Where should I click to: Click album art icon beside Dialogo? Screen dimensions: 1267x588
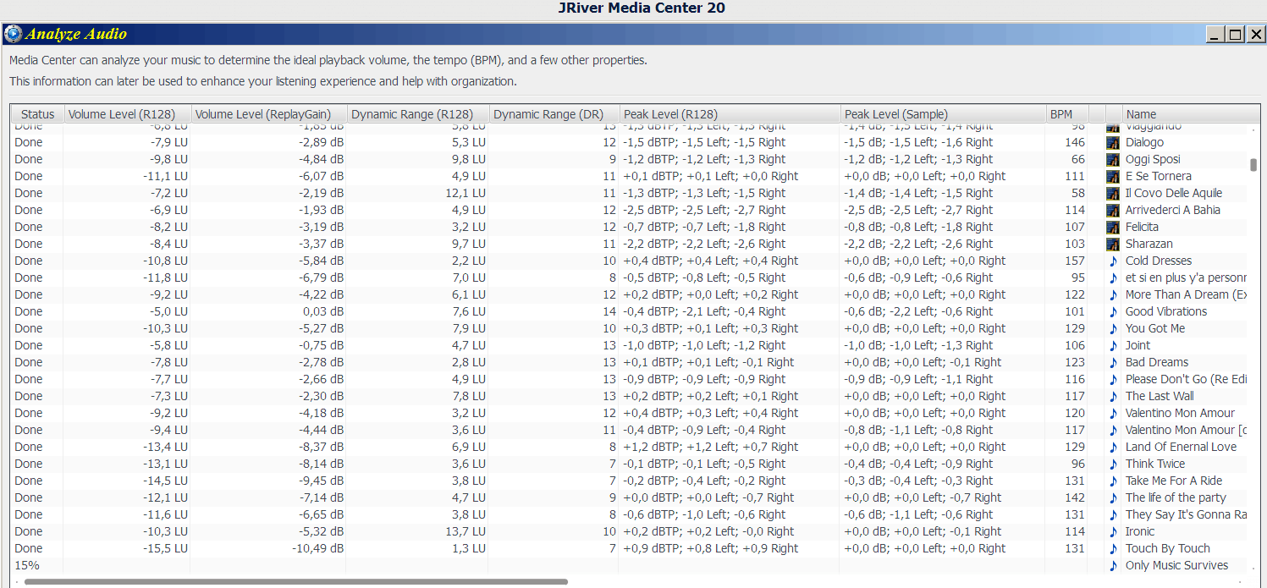click(1113, 142)
